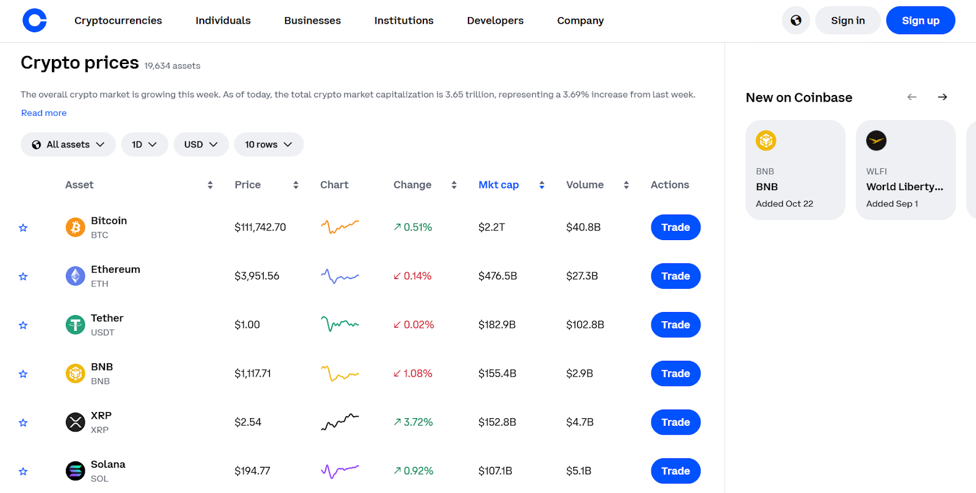Viewport: 976px width, 493px height.
Task: Click Ethereum market cap $476.5B
Action: 498,276
